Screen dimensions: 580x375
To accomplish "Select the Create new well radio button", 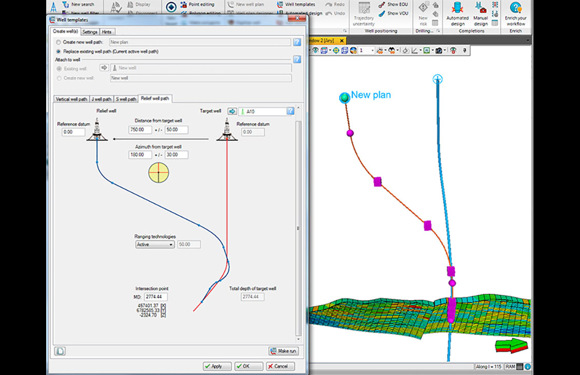I will tap(59, 78).
